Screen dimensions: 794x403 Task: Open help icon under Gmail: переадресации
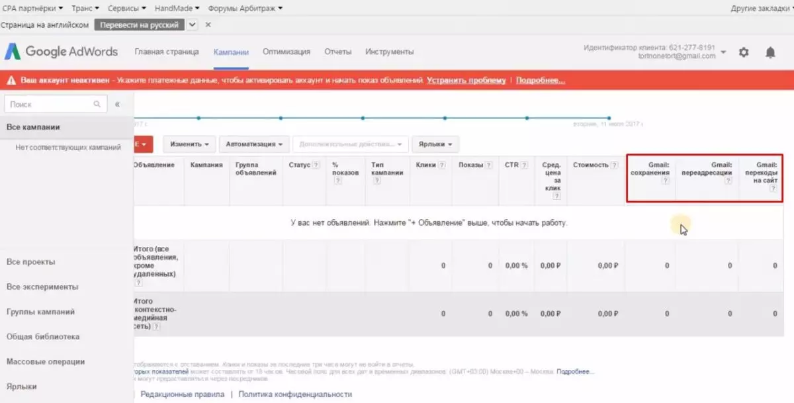tap(728, 181)
